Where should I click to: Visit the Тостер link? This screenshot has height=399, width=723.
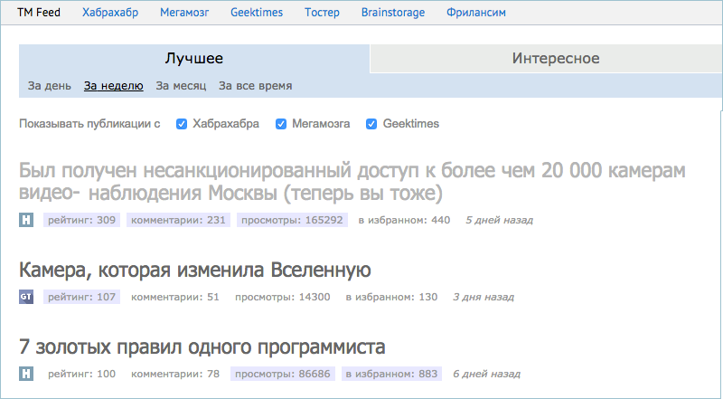(x=322, y=13)
